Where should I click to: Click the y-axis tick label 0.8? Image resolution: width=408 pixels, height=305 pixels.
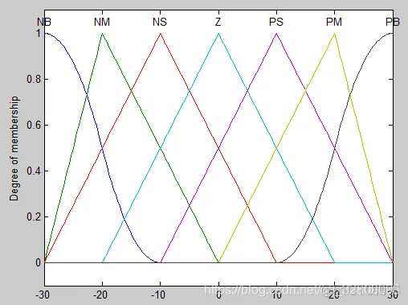pyautogui.click(x=34, y=80)
